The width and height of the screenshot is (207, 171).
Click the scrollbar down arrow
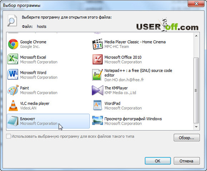pyautogui.click(x=196, y=127)
